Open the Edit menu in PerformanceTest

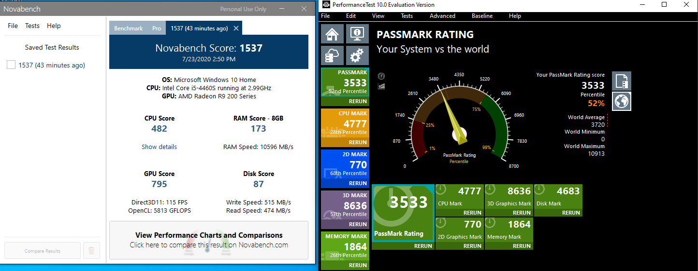pos(351,16)
